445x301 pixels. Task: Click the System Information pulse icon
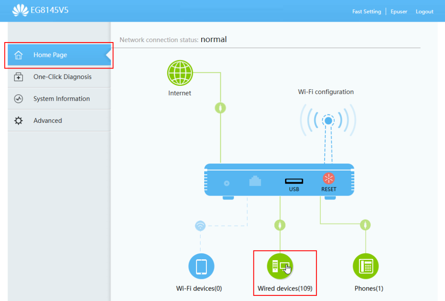(18, 99)
